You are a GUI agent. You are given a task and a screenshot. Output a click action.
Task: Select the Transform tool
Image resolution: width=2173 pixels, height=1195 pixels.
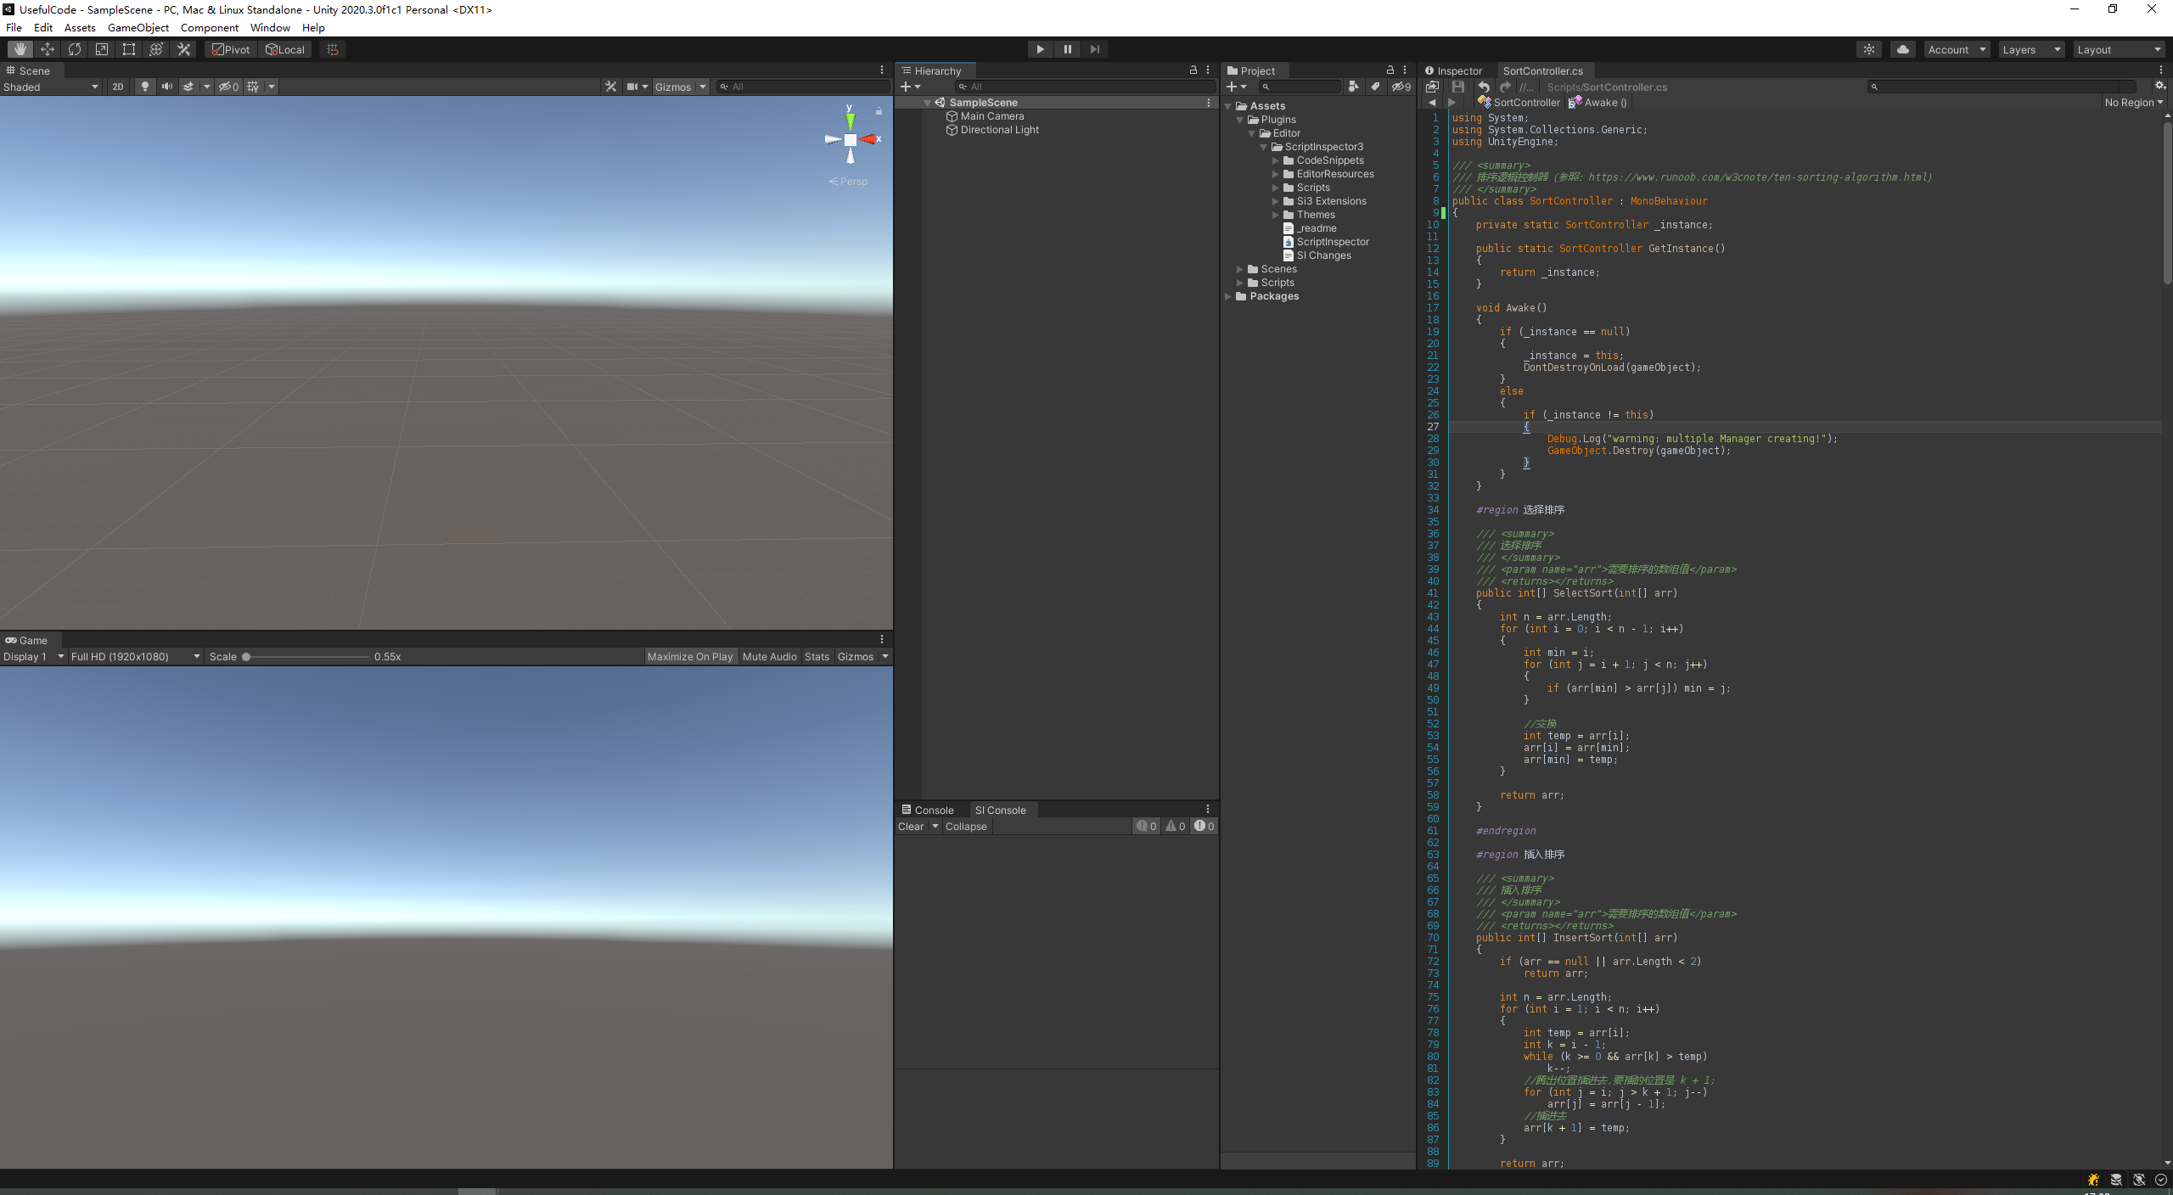point(156,49)
